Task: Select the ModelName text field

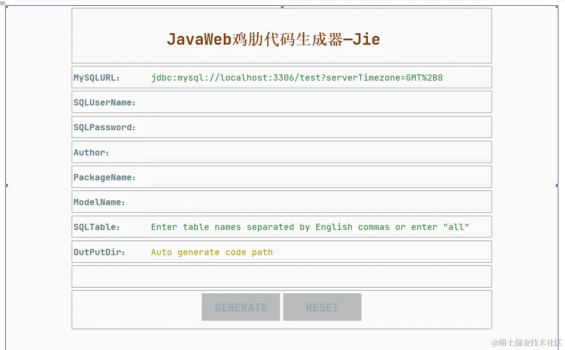Action: pyautogui.click(x=319, y=202)
